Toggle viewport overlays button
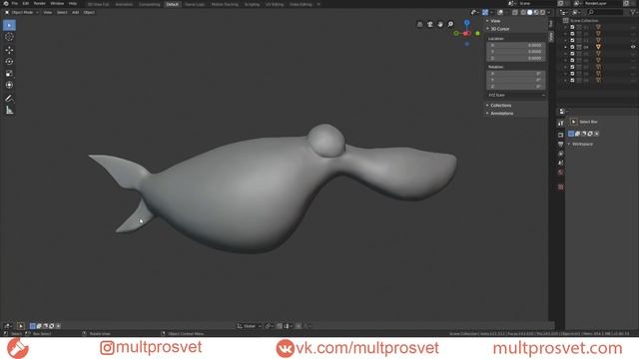639x359 pixels. [500, 13]
